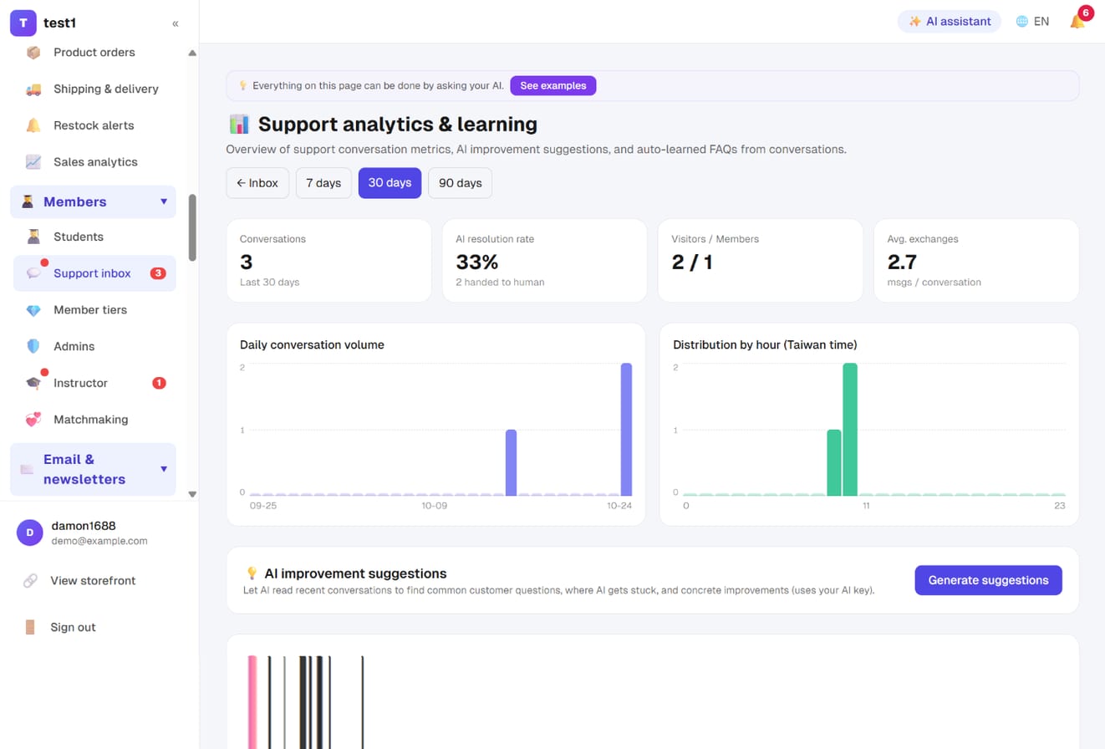
Task: Click the sidebar scrollbar thumb
Action: click(192, 227)
